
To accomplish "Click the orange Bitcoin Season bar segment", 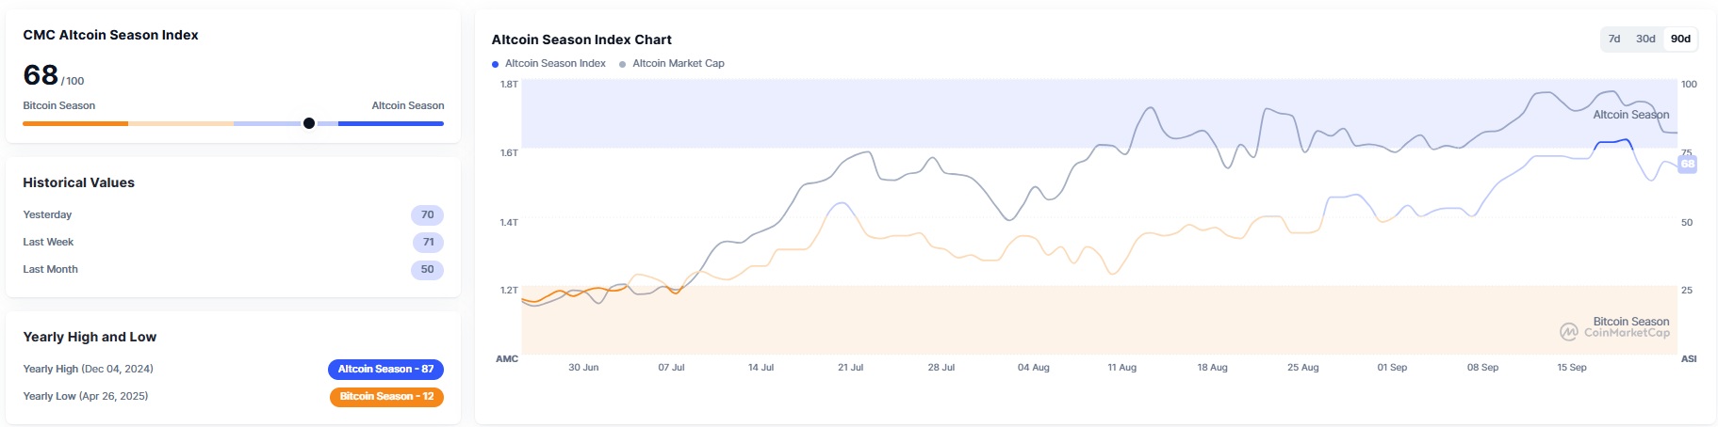I will 75,123.
